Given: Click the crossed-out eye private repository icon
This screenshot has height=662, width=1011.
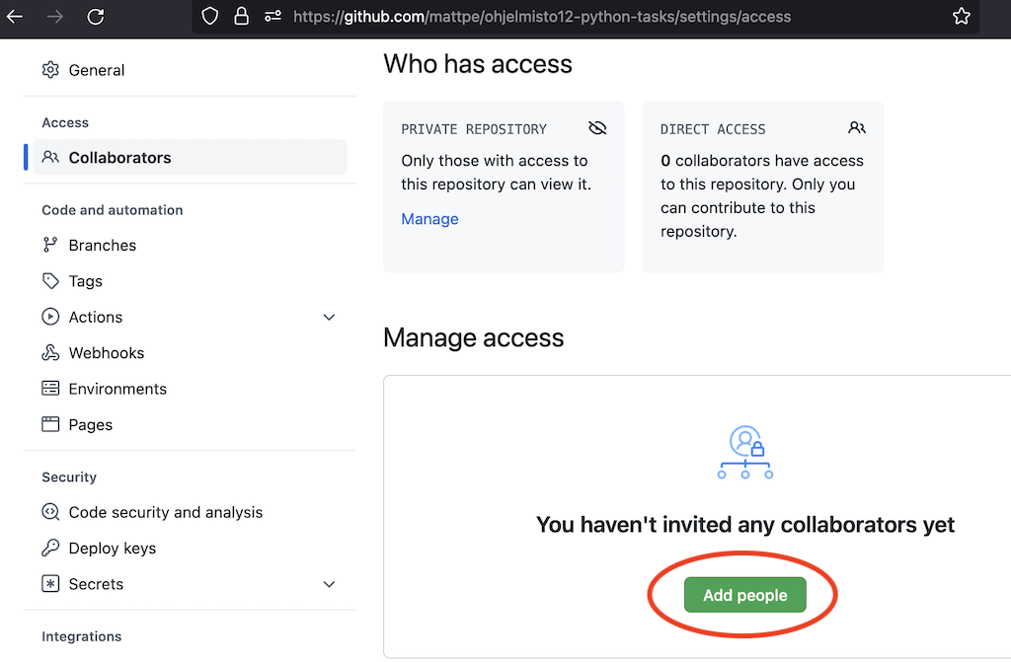Looking at the screenshot, I should pyautogui.click(x=596, y=128).
